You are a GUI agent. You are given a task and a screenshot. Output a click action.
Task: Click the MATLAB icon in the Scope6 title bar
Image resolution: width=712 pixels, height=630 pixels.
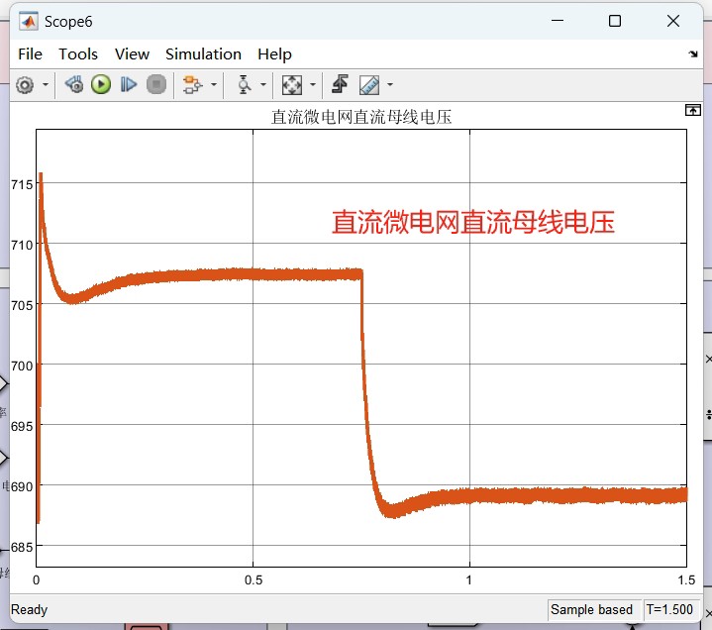coord(29,22)
